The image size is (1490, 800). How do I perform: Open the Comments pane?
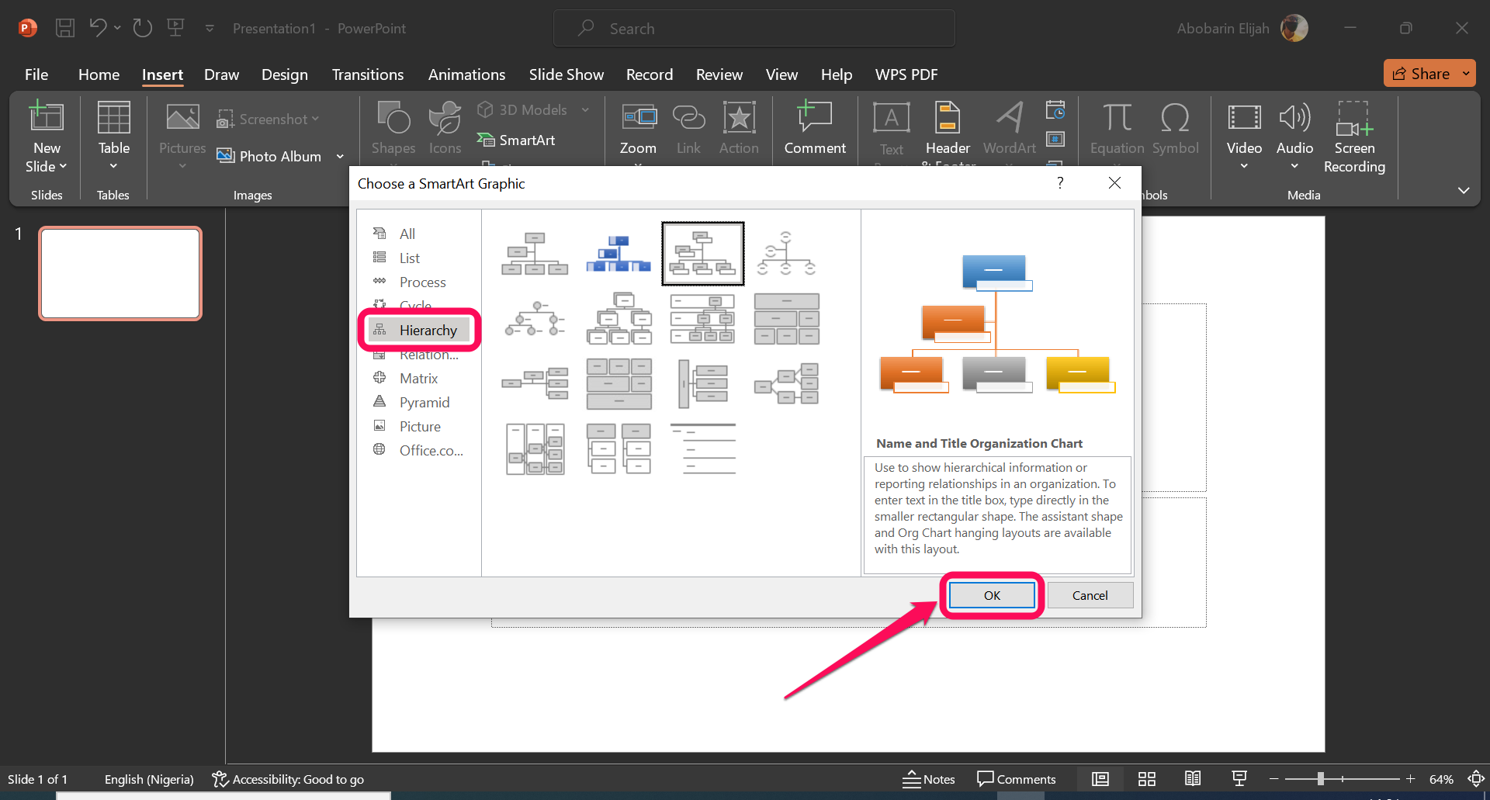tap(1017, 778)
